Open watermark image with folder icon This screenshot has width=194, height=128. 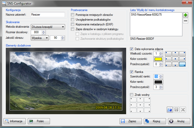click(170, 110)
